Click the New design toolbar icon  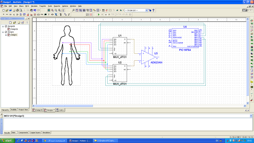click(x=3, y=10)
